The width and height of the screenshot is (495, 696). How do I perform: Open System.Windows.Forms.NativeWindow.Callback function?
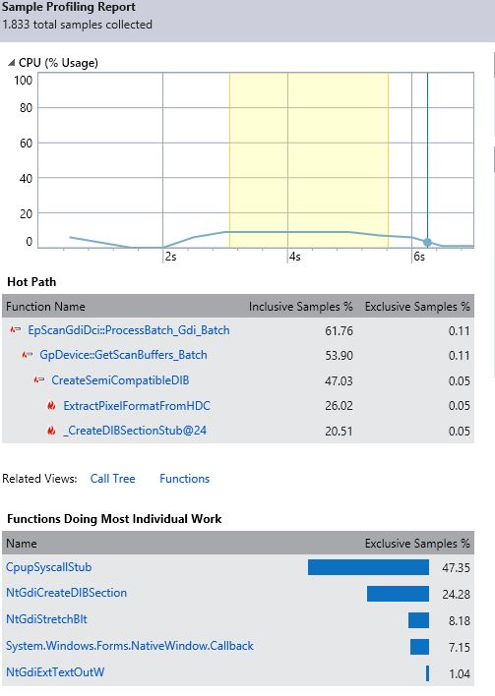click(130, 646)
